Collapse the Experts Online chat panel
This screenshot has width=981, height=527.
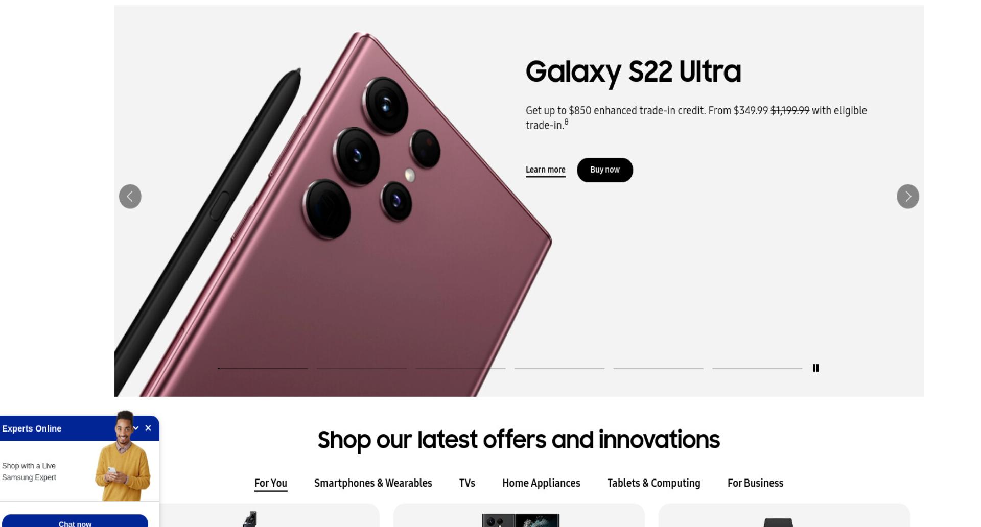(x=136, y=428)
